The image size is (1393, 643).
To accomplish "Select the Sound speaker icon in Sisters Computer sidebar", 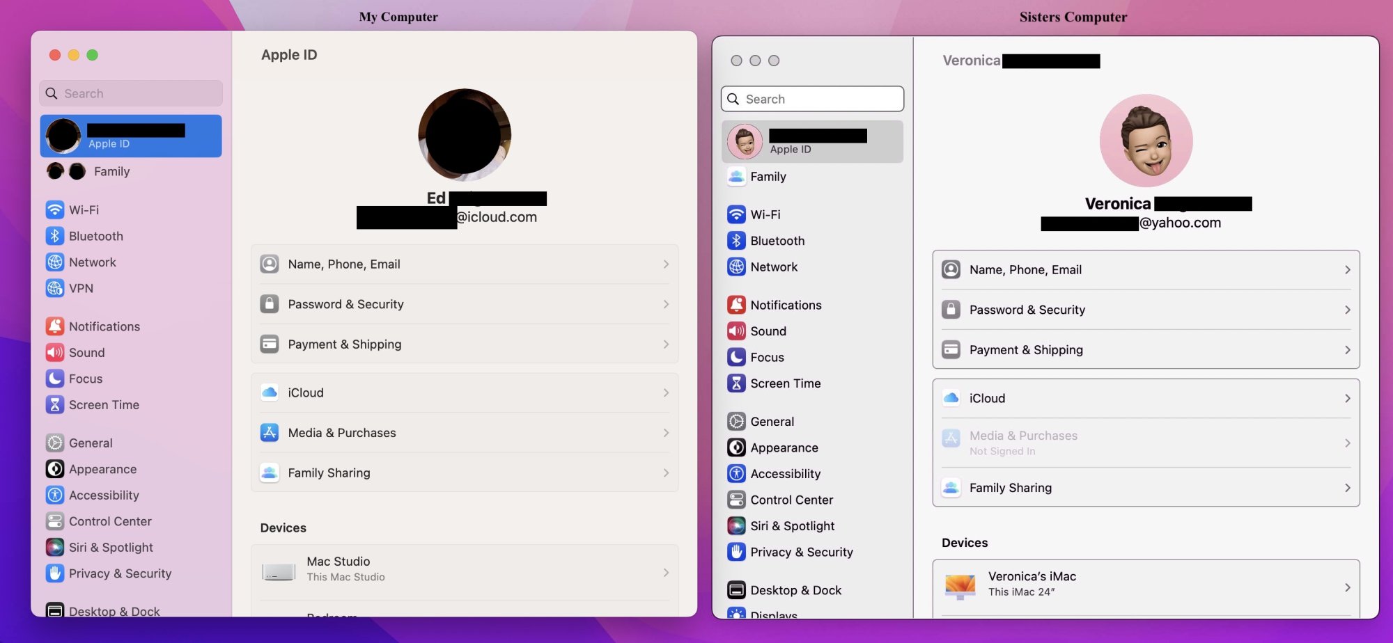I will tap(736, 331).
